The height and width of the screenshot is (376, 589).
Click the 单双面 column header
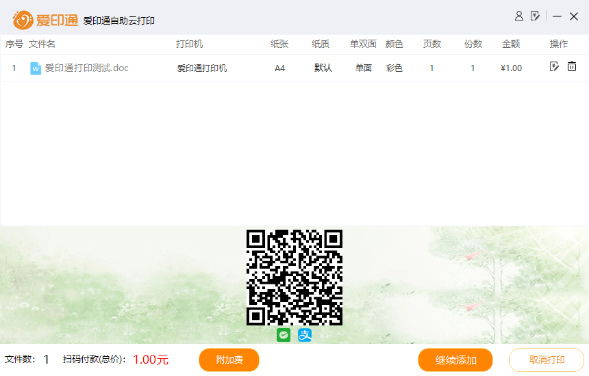[363, 44]
